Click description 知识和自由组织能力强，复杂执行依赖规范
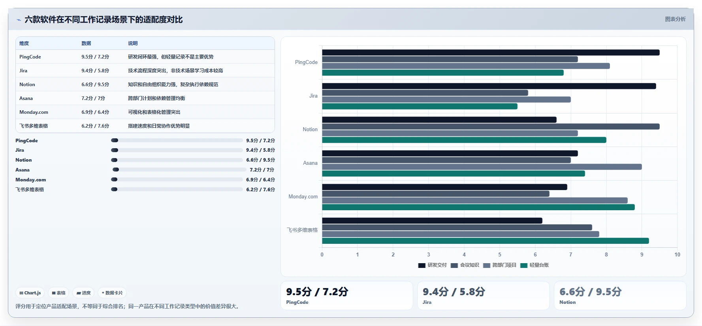Image resolution: width=702 pixels, height=326 pixels. click(x=173, y=85)
